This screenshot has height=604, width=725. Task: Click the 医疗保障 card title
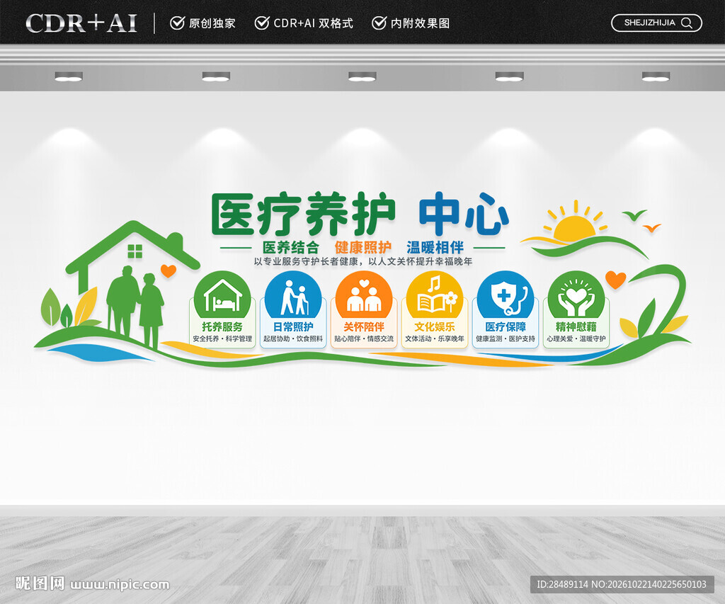click(506, 326)
